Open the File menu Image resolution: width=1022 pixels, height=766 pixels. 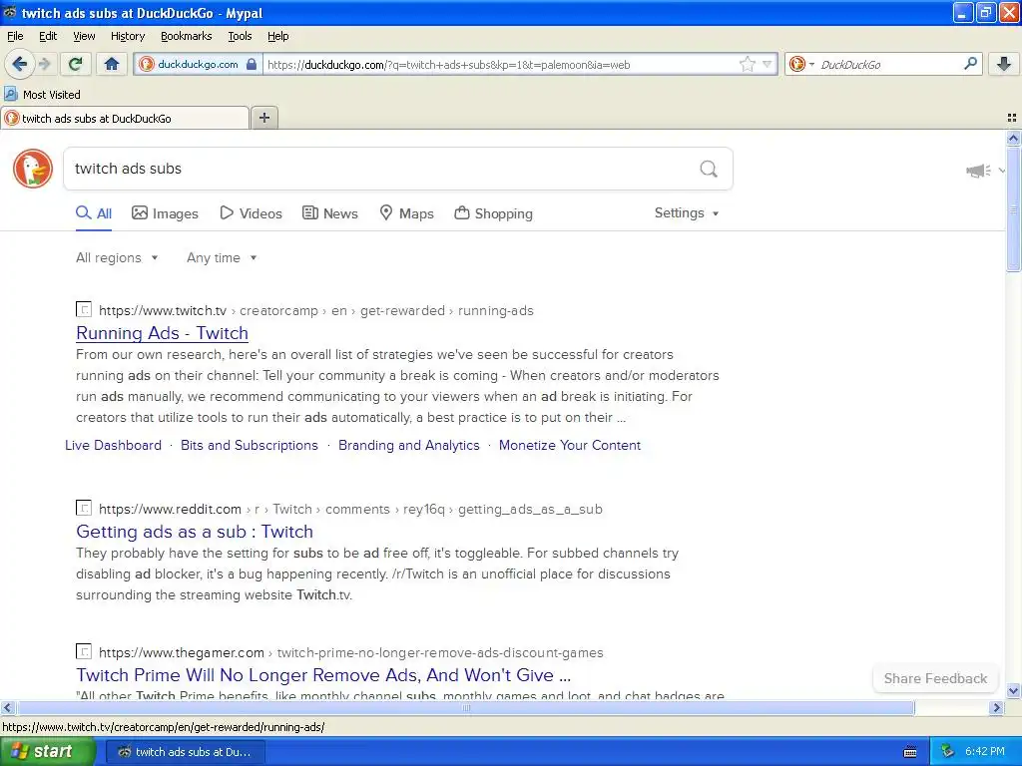click(15, 36)
